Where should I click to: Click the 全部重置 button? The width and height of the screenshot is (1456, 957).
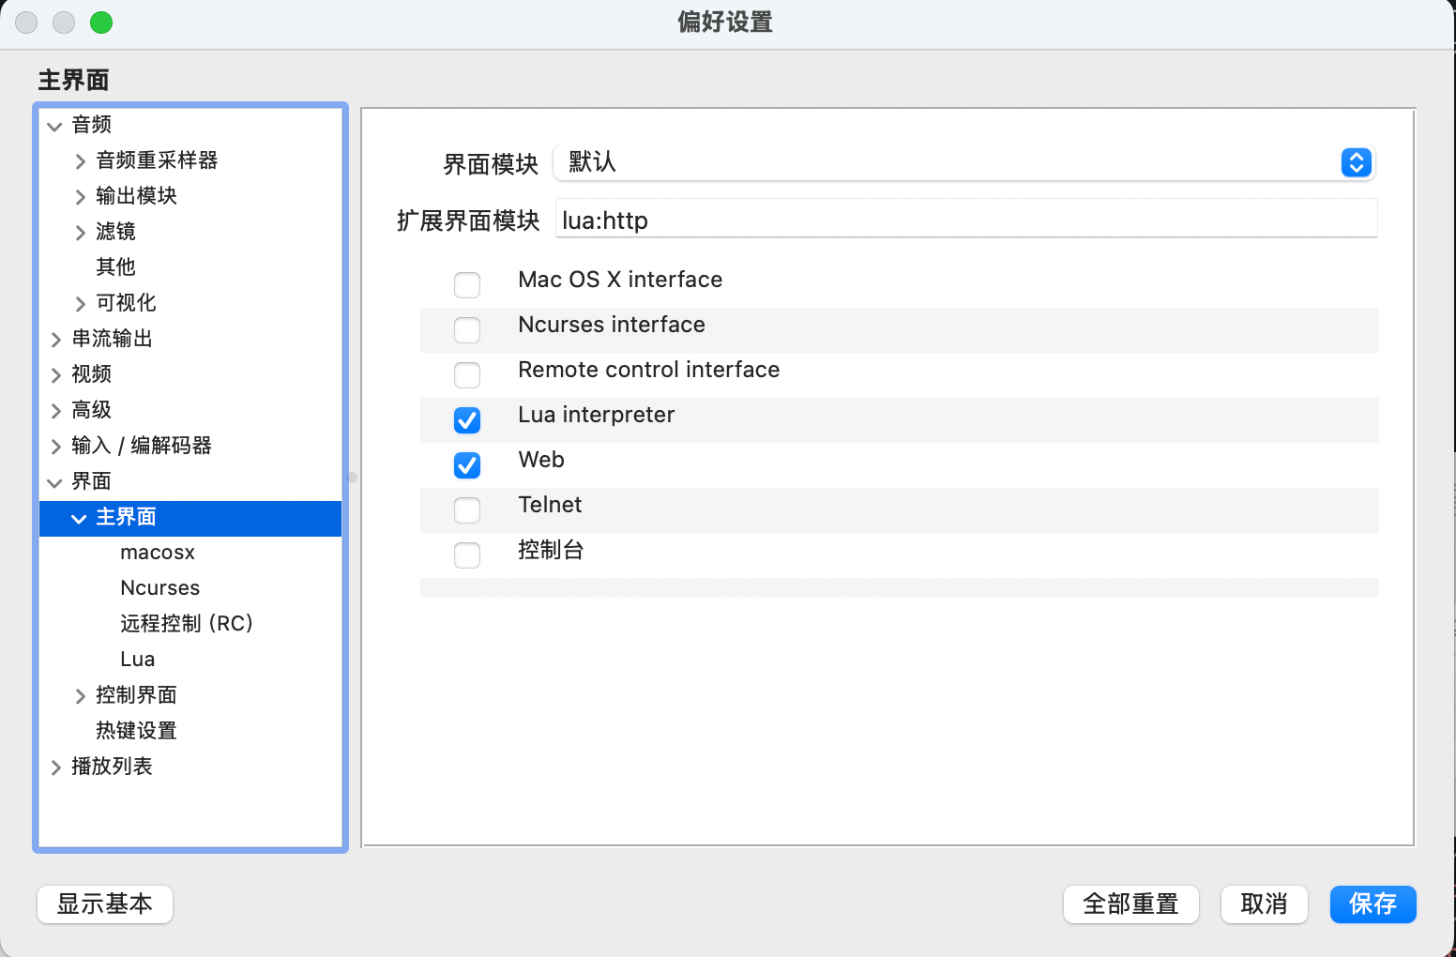[1130, 904]
